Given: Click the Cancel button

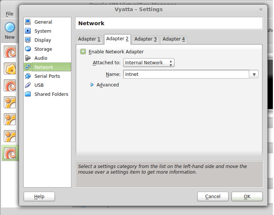Looking at the screenshot, I should click(x=213, y=197).
